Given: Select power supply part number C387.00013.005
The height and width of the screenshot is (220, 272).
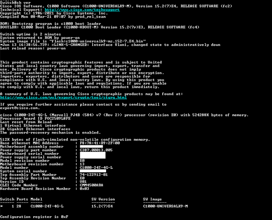Looking at the screenshot, I should click(96, 150).
